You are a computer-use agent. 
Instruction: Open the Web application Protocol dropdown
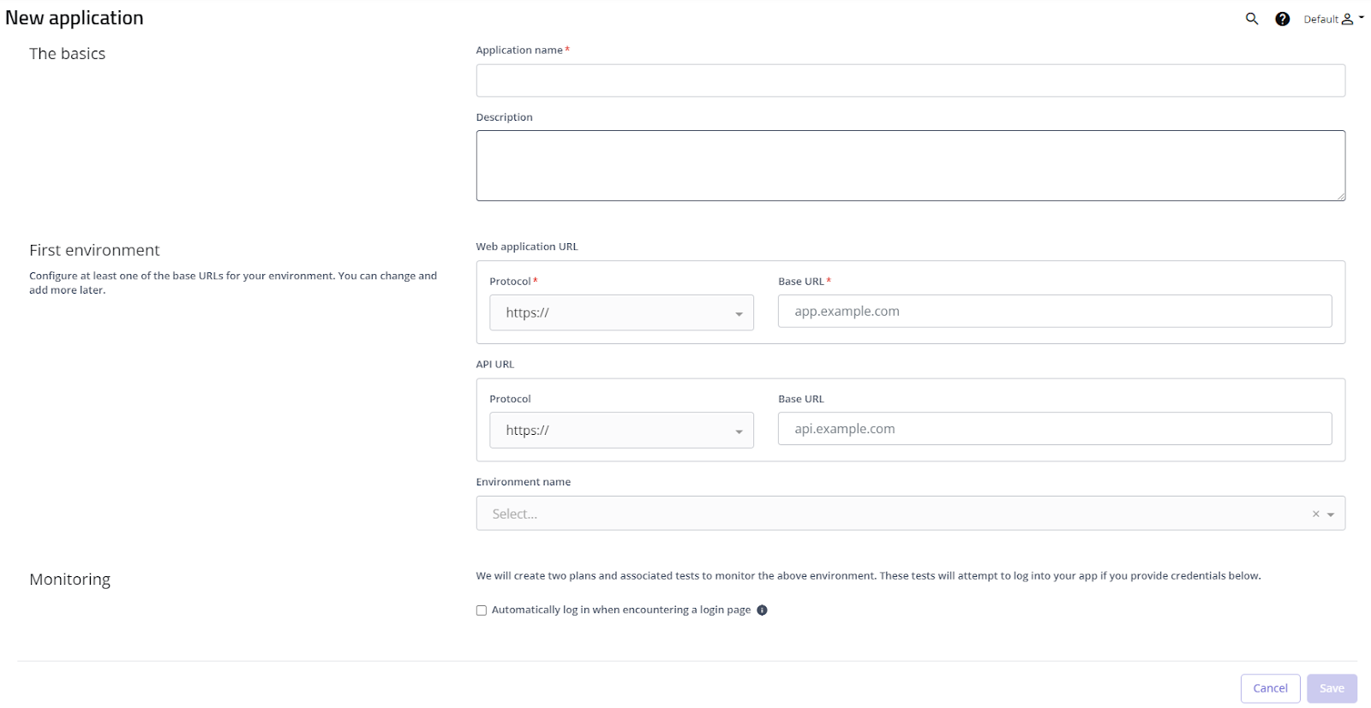pyautogui.click(x=621, y=312)
